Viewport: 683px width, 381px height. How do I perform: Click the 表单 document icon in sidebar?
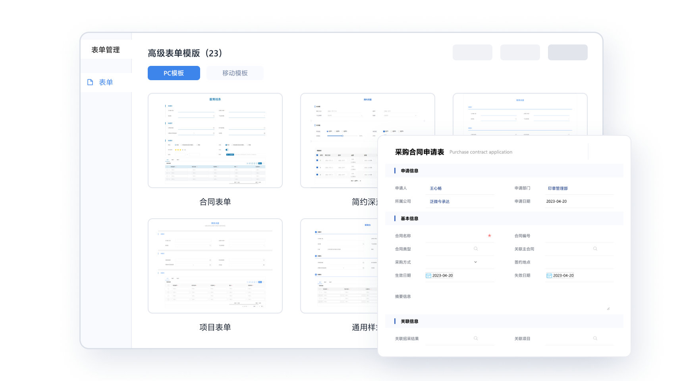90,82
